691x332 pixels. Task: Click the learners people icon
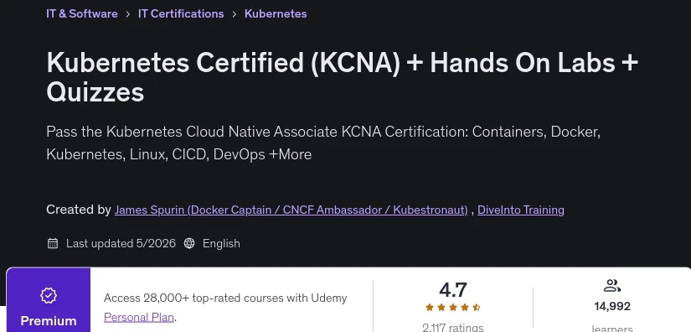(612, 286)
